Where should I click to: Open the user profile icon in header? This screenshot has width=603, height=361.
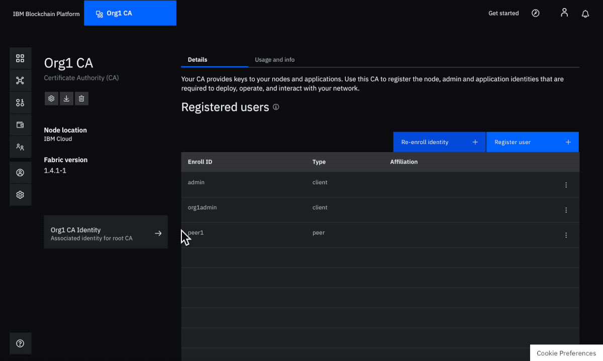pos(564,13)
